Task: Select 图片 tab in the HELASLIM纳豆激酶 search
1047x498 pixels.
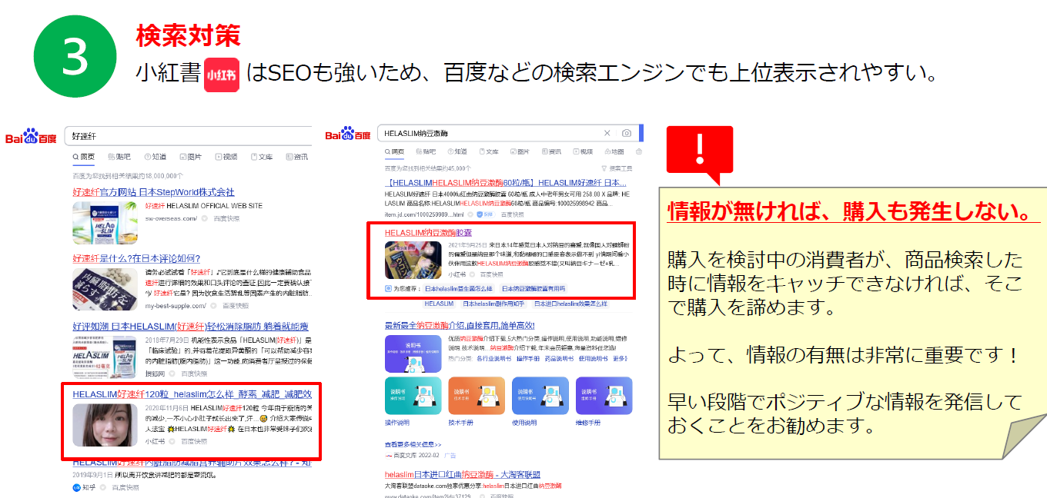Action: click(519, 152)
